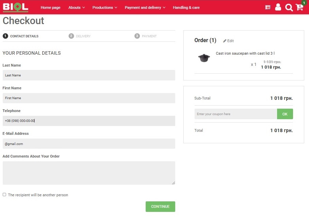The image size is (309, 218).
Task: Go to Home page menu item
Action: pyautogui.click(x=51, y=7)
